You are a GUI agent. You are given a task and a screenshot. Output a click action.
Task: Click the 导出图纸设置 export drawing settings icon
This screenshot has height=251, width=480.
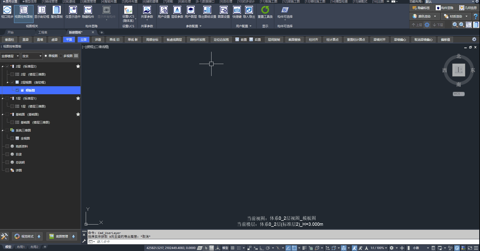tap(207, 12)
